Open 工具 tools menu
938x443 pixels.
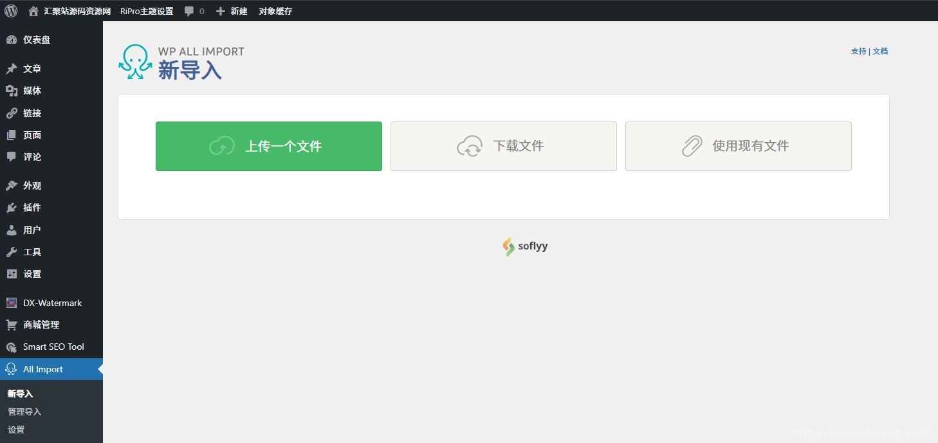[x=51, y=252]
